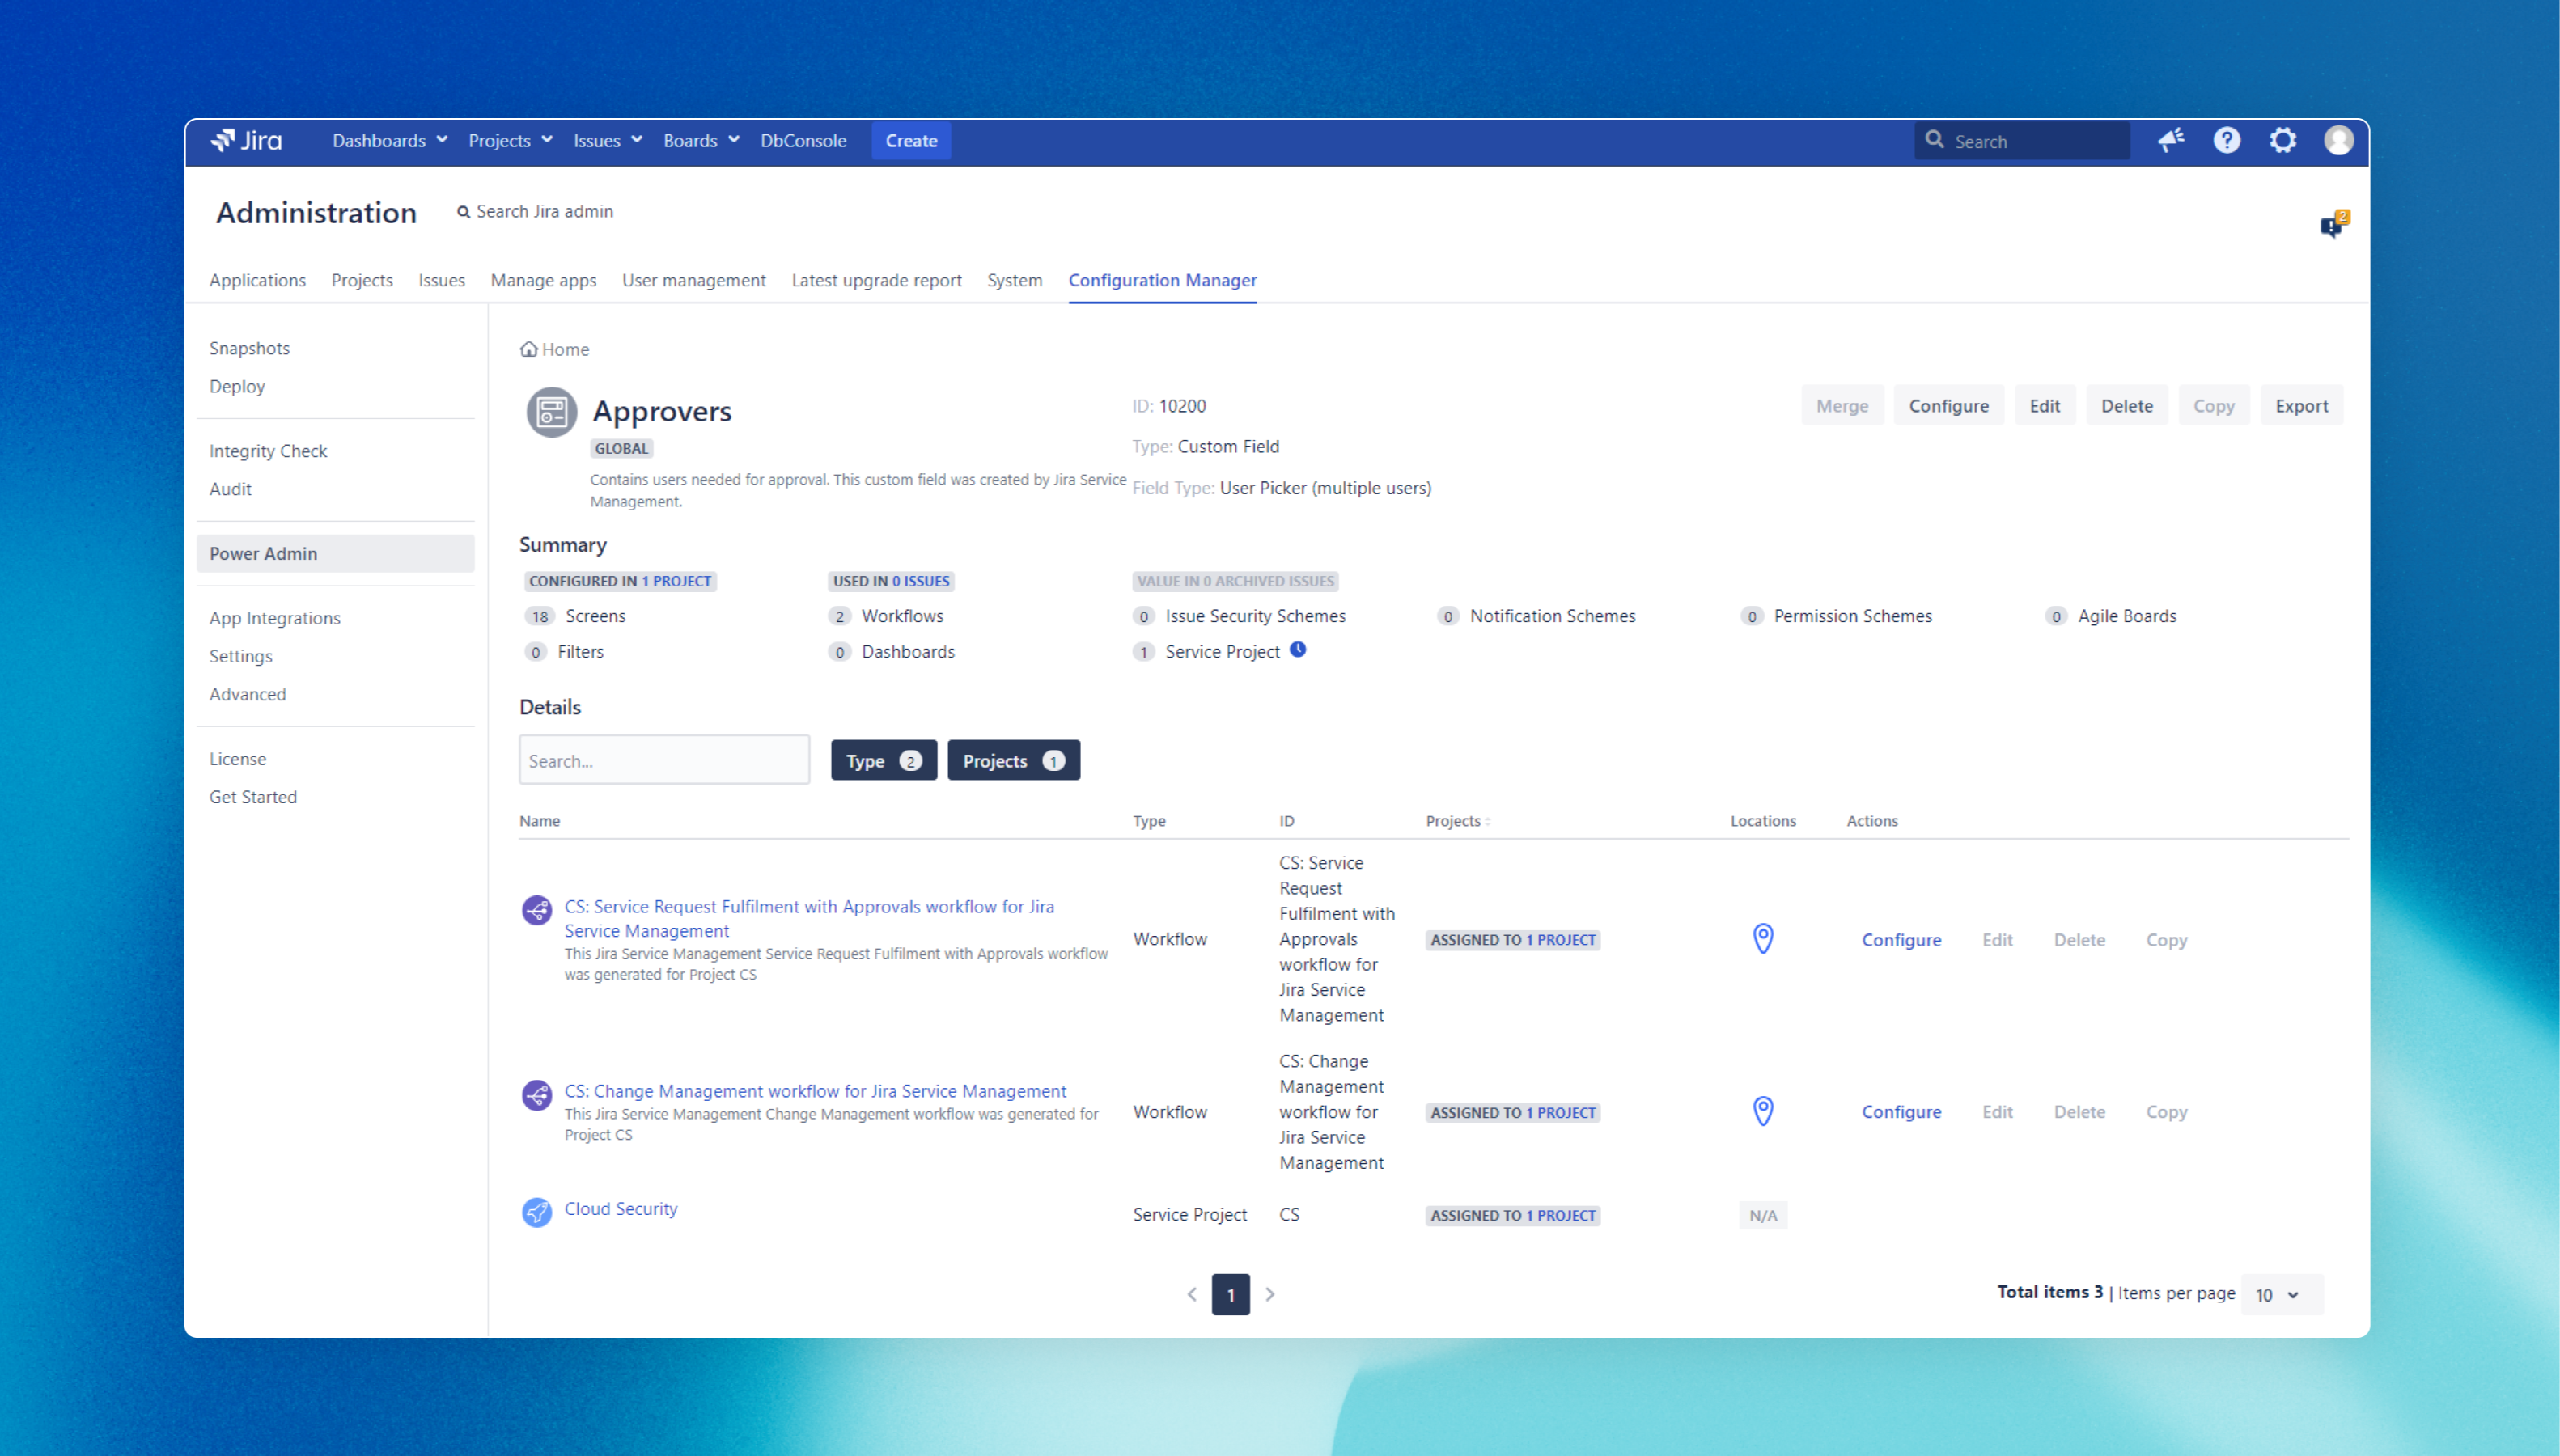The width and height of the screenshot is (2560, 1456).
Task: Click the Service Project clock info icon
Action: pos(1298,650)
